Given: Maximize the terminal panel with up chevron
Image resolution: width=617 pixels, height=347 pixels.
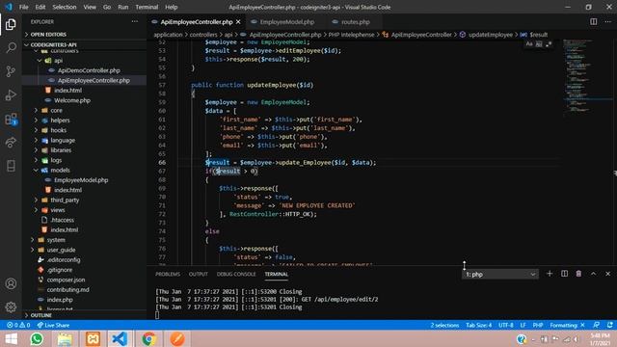Looking at the screenshot, I should 594,274.
